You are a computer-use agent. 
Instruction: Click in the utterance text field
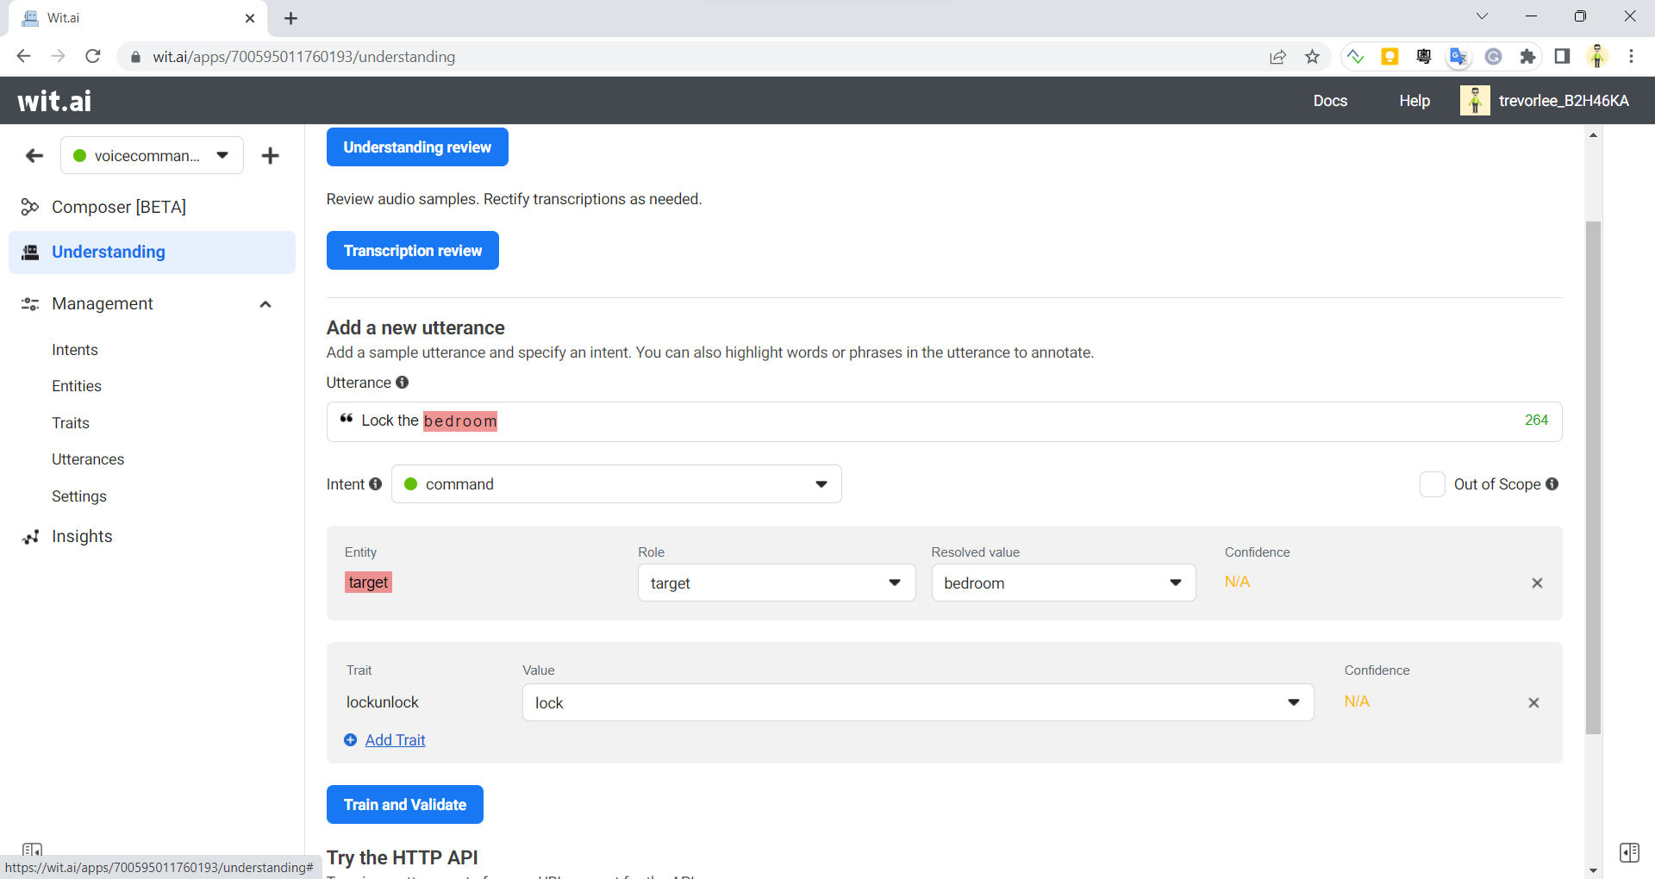[x=944, y=421]
